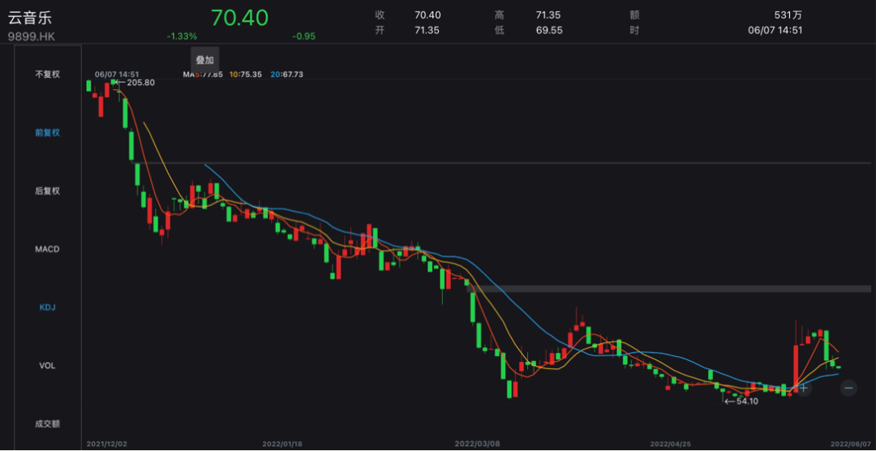The image size is (876, 451).
Task: Click the price change -0.95
Action: coord(303,36)
